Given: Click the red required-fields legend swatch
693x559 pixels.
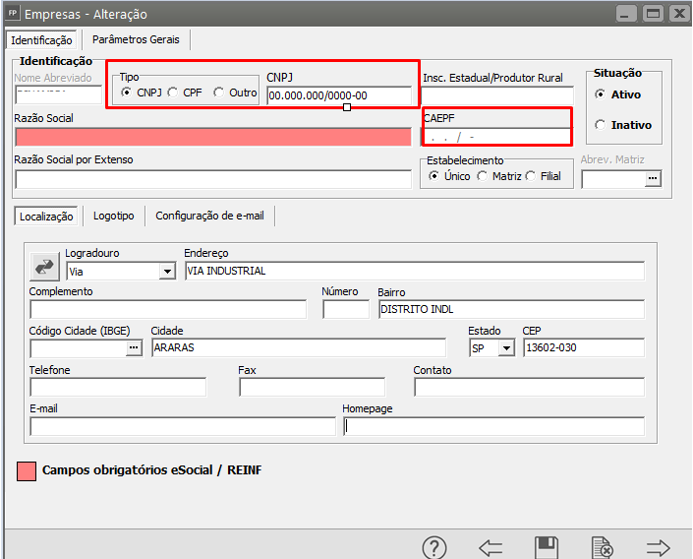Looking at the screenshot, I should [28, 470].
